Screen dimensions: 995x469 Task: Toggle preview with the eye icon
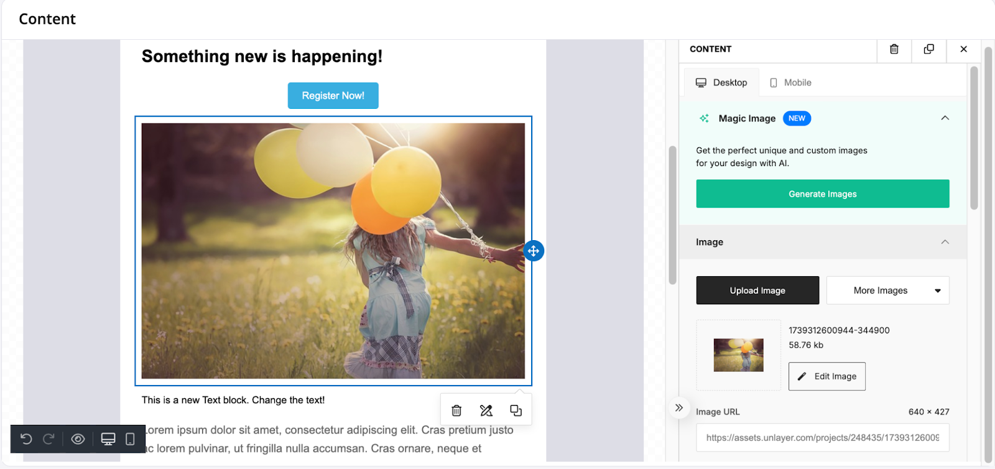pos(78,439)
